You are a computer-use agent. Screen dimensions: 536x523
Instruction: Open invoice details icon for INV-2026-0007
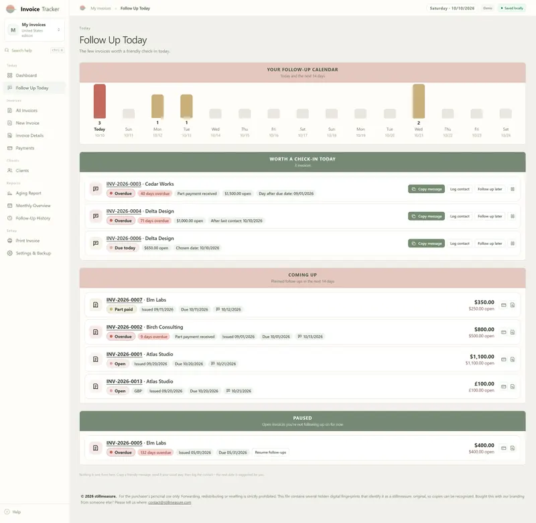click(513, 305)
